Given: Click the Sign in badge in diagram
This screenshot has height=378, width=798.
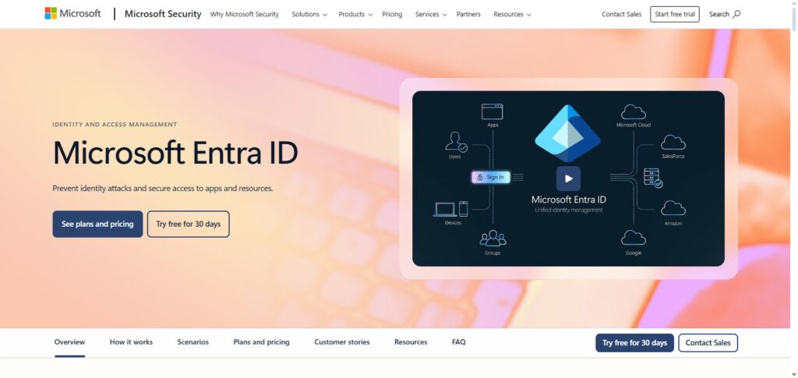Looking at the screenshot, I should (491, 177).
